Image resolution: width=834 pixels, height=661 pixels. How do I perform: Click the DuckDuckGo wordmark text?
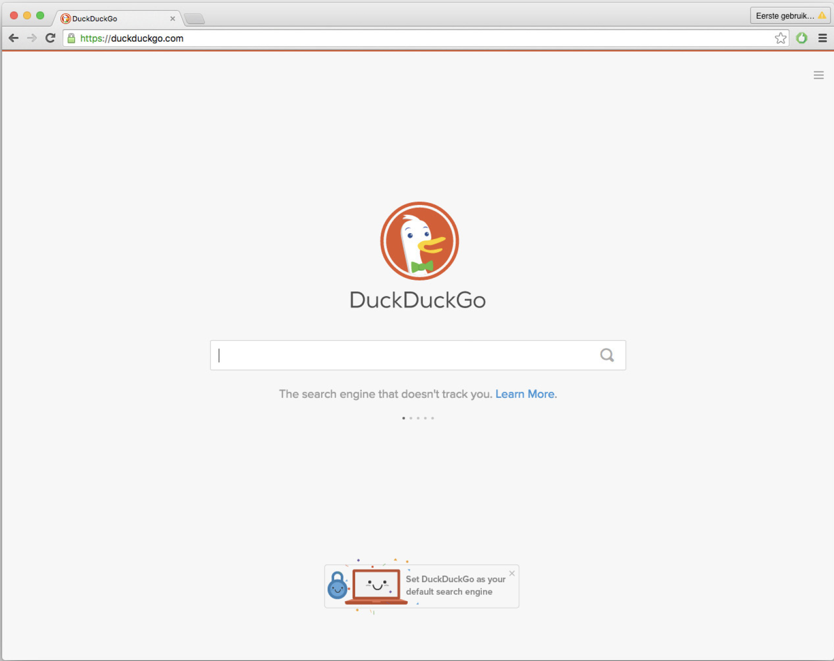pos(418,300)
